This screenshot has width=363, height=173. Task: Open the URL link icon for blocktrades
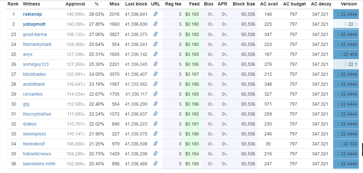click(x=156, y=74)
